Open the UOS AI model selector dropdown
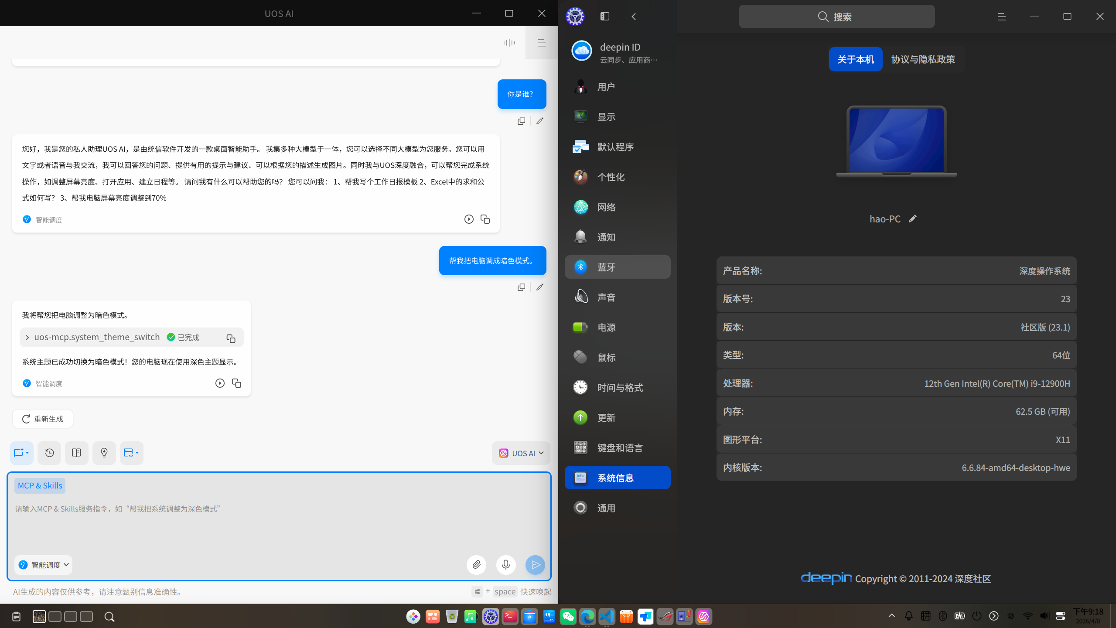This screenshot has width=1116, height=628. (x=521, y=453)
